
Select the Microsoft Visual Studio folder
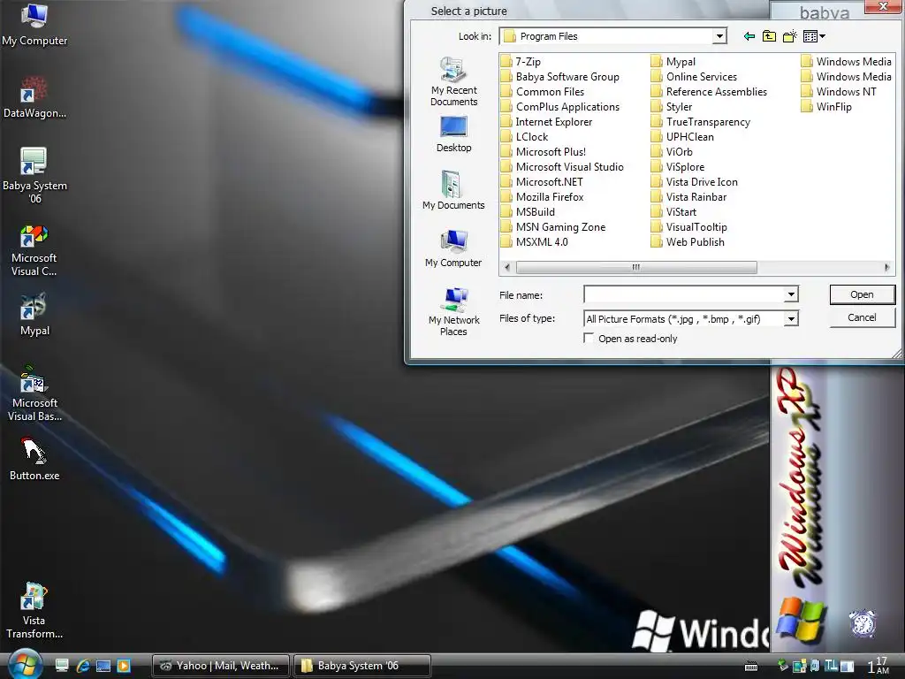pyautogui.click(x=562, y=167)
